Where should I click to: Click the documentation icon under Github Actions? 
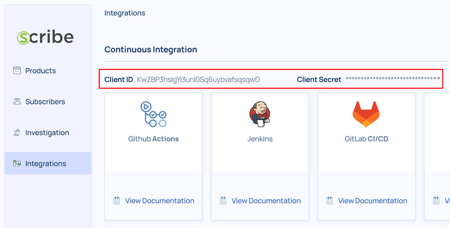[x=117, y=200]
